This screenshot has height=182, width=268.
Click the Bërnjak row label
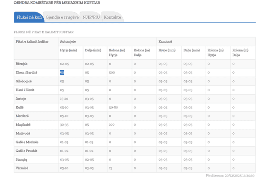click(22, 63)
